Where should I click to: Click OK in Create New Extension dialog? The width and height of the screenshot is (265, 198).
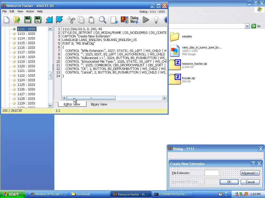pyautogui.click(x=229, y=182)
